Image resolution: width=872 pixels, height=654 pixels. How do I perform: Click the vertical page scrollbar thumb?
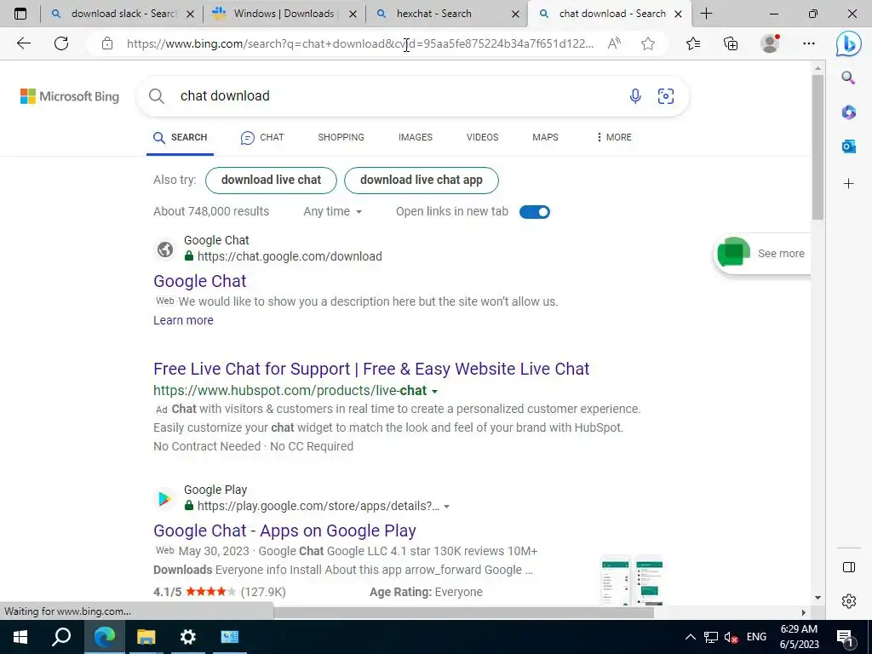pos(817,147)
